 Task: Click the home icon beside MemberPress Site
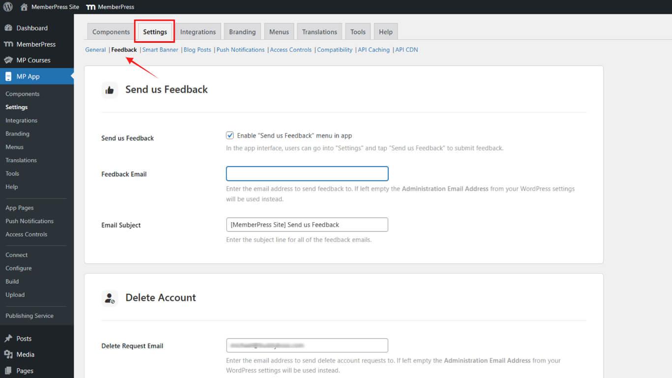pyautogui.click(x=24, y=7)
